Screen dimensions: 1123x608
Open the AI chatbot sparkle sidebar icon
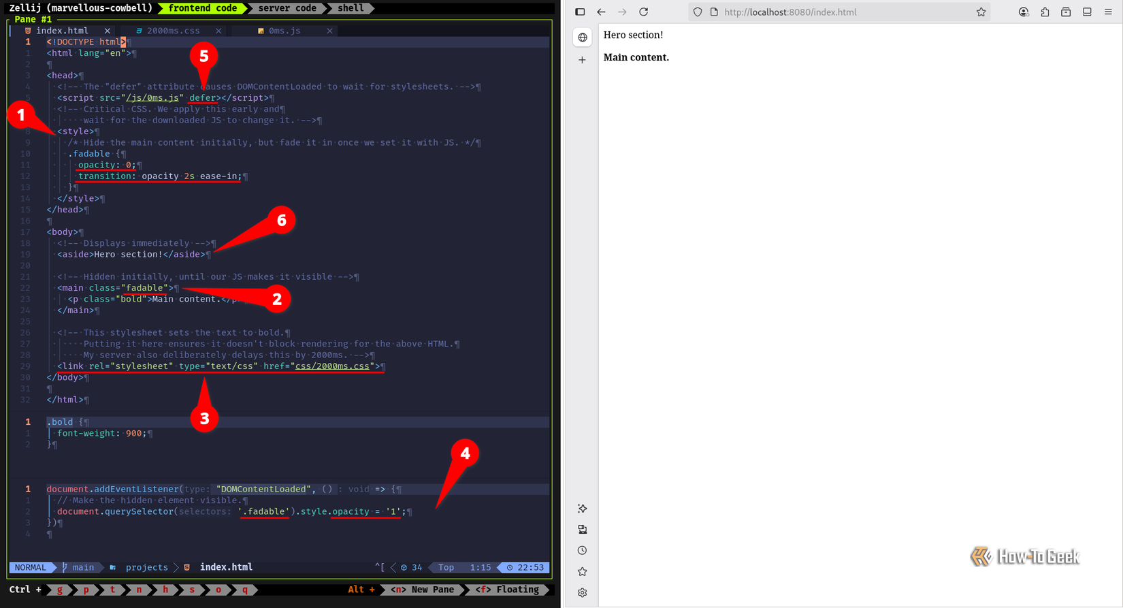[582, 509]
